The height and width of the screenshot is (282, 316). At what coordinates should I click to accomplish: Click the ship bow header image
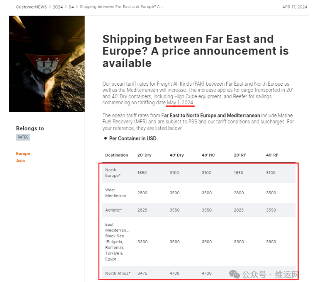pos(47,64)
